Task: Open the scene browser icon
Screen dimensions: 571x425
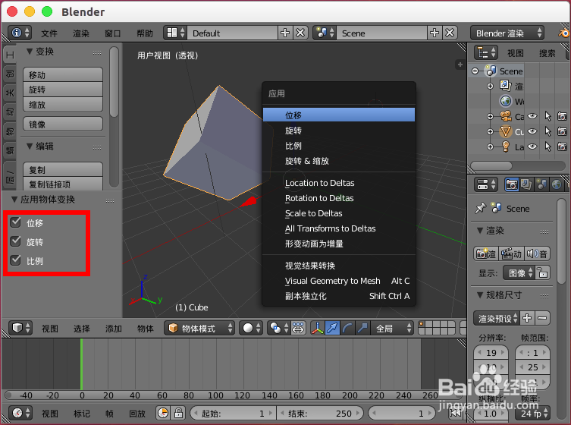Action: tap(325, 33)
